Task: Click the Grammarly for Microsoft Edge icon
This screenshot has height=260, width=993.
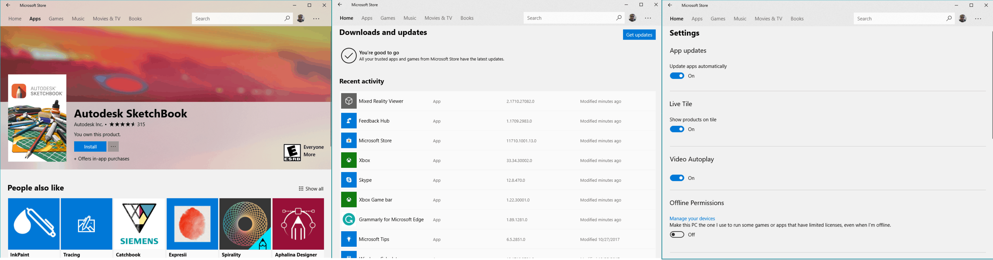Action: pos(349,220)
